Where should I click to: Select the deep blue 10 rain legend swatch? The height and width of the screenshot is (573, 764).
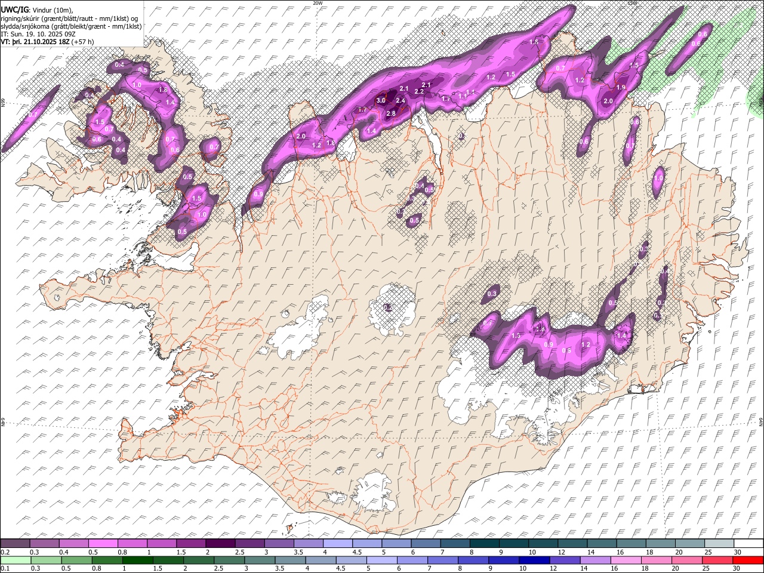click(x=533, y=560)
